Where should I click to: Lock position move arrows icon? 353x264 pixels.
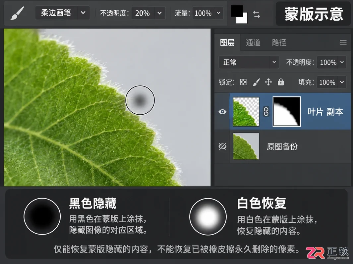tap(268, 82)
